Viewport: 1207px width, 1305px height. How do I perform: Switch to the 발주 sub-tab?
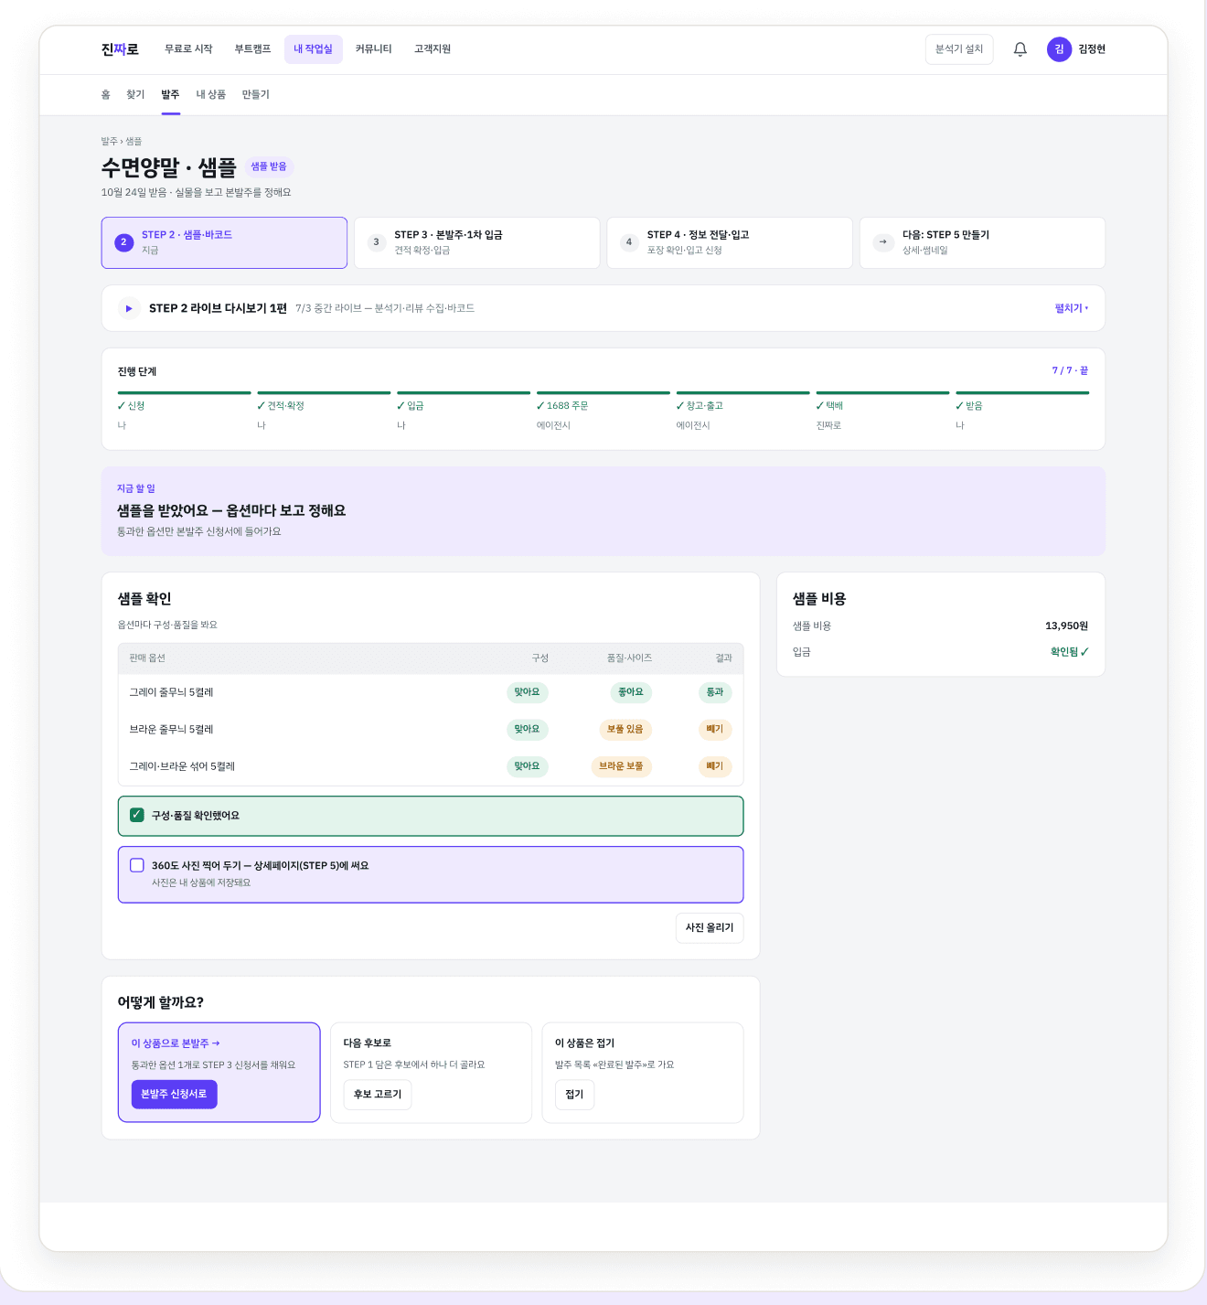tap(170, 94)
